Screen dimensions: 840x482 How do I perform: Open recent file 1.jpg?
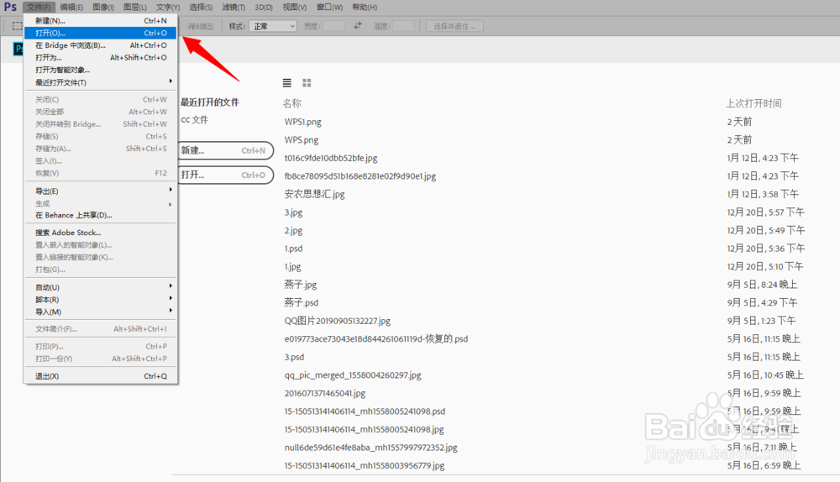292,267
